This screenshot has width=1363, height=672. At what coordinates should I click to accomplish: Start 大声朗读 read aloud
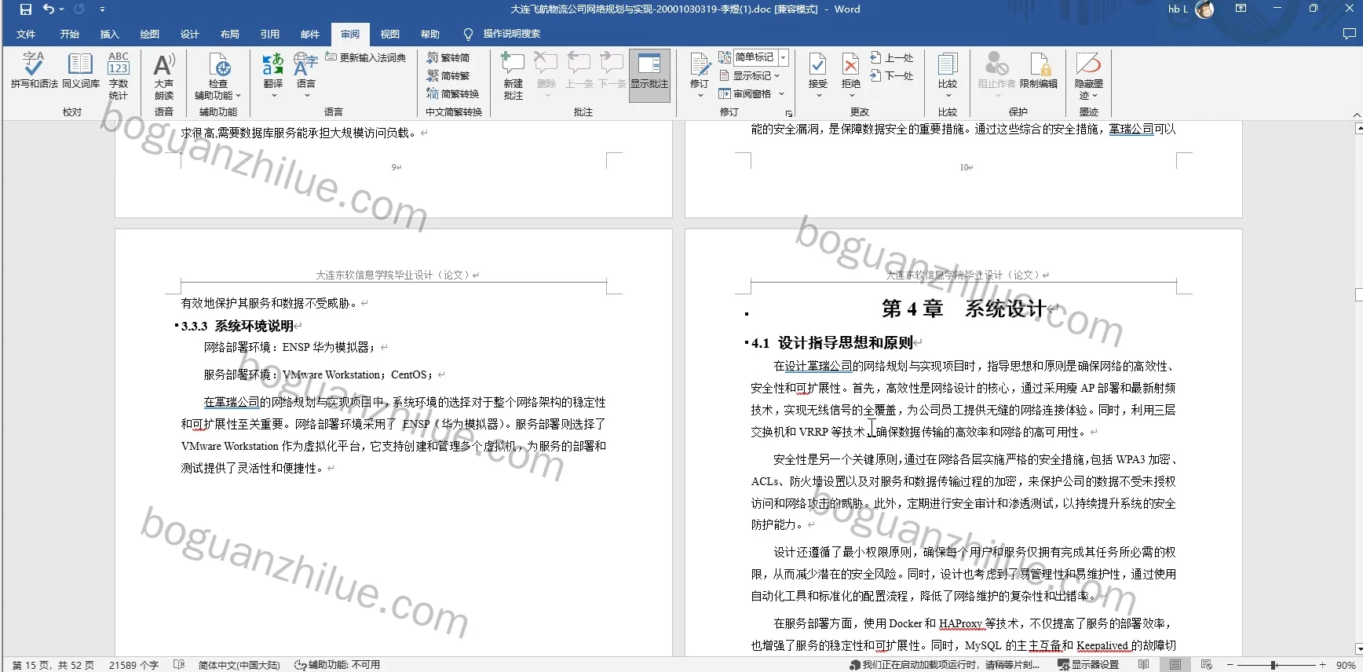(x=164, y=76)
